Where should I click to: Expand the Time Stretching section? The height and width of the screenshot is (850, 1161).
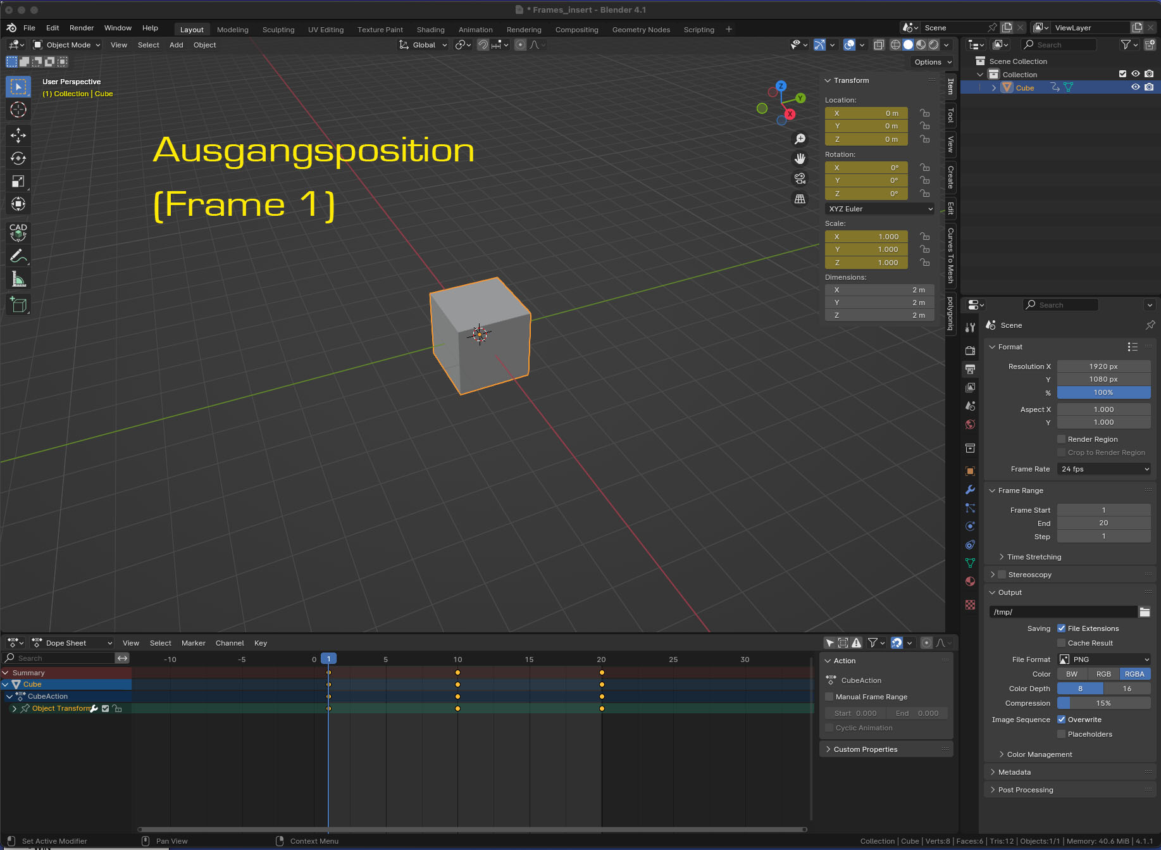click(x=1034, y=557)
